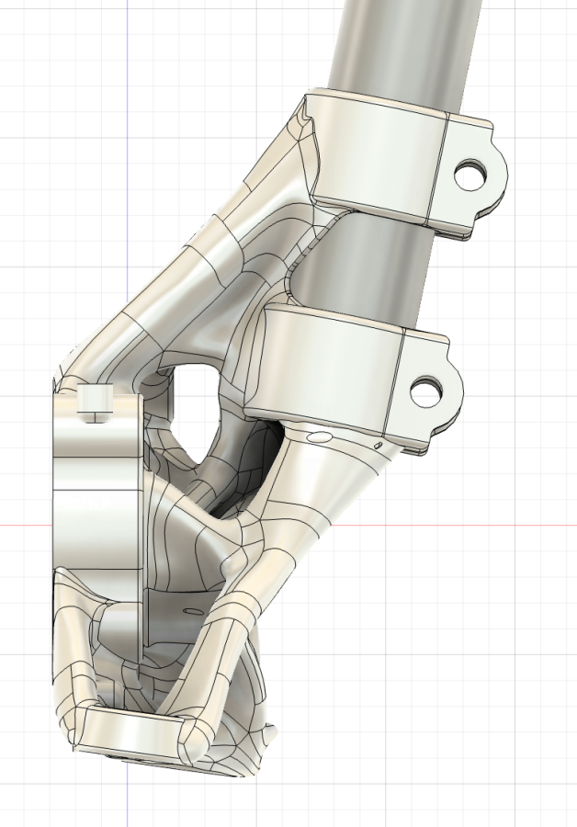The width and height of the screenshot is (577, 827).
Task: Click the red horizontal axis line
Action: 459,527
